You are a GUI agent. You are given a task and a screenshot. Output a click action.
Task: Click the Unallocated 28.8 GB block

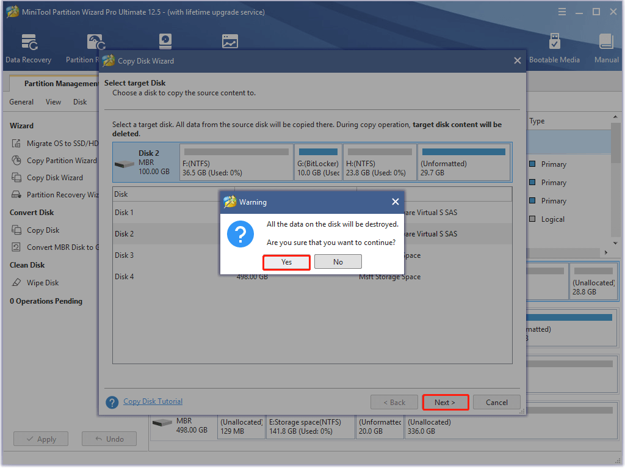point(593,281)
